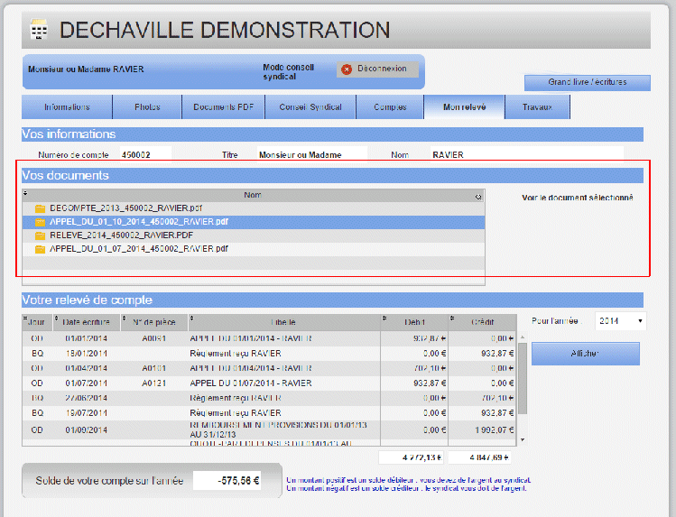Viewport: 676px width, 517px height.
Task: Click row APPEL DU 01/01/2014 - RAVIER
Action: click(x=269, y=338)
